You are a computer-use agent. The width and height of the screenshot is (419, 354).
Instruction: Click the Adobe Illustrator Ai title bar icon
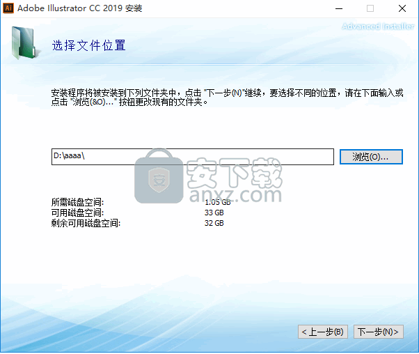pos(8,8)
